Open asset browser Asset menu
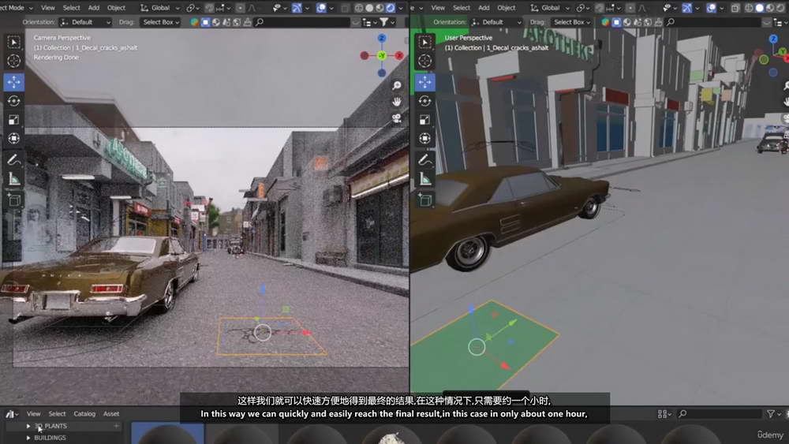The width and height of the screenshot is (789, 444). (x=111, y=414)
